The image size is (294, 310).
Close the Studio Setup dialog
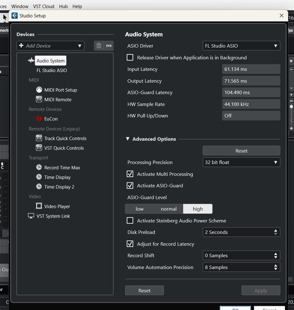click(282, 16)
